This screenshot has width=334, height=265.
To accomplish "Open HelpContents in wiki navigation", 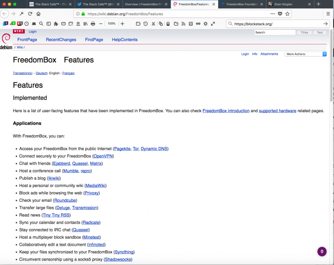I will click(x=125, y=40).
